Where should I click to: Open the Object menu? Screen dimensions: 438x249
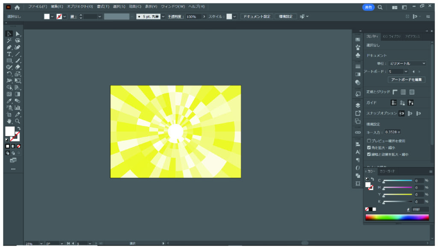(80, 6)
